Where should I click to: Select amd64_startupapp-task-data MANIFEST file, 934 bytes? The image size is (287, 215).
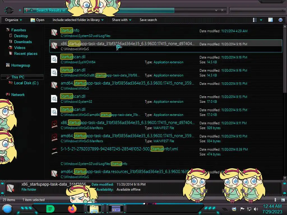[x=166, y=138]
